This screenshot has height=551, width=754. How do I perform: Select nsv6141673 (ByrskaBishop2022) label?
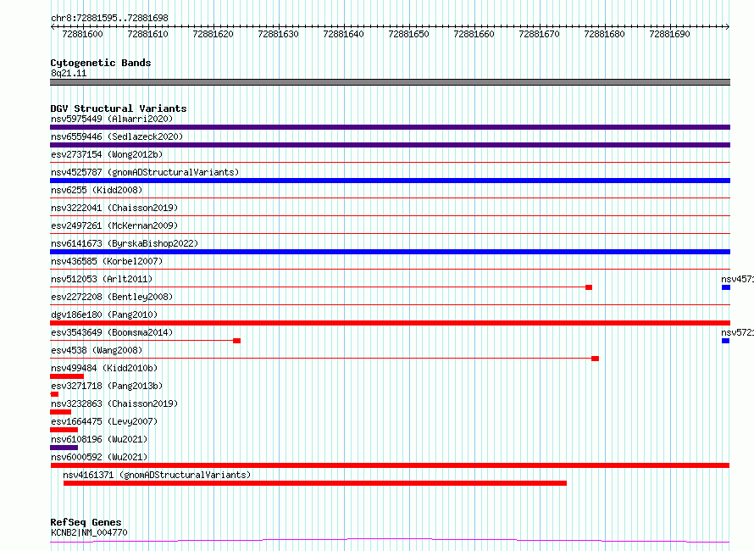pos(125,243)
